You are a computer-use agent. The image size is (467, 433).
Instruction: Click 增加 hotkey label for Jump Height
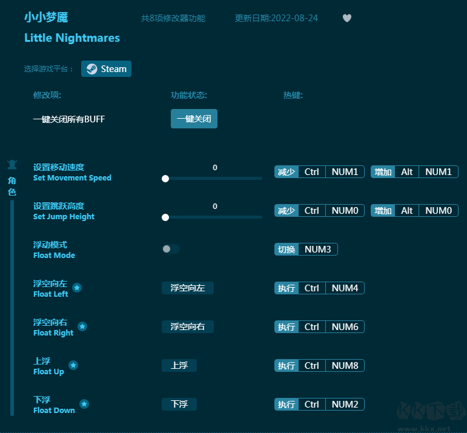383,211
